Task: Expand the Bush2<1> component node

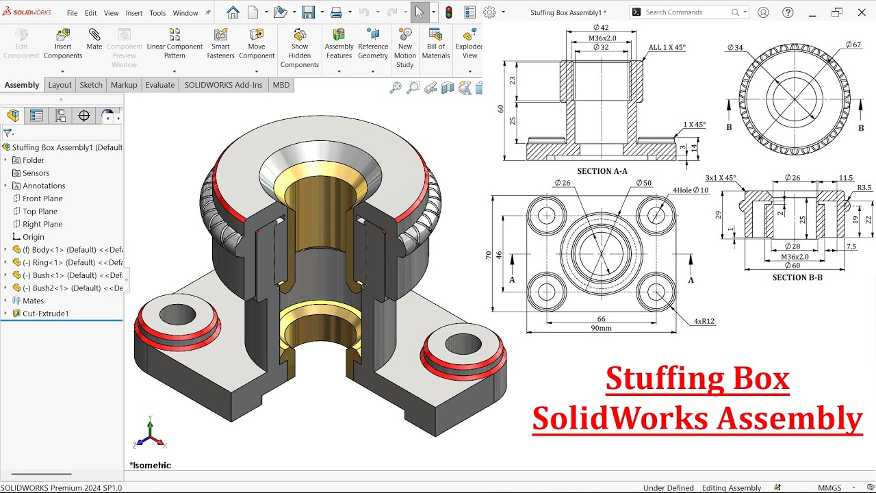Action: point(6,288)
